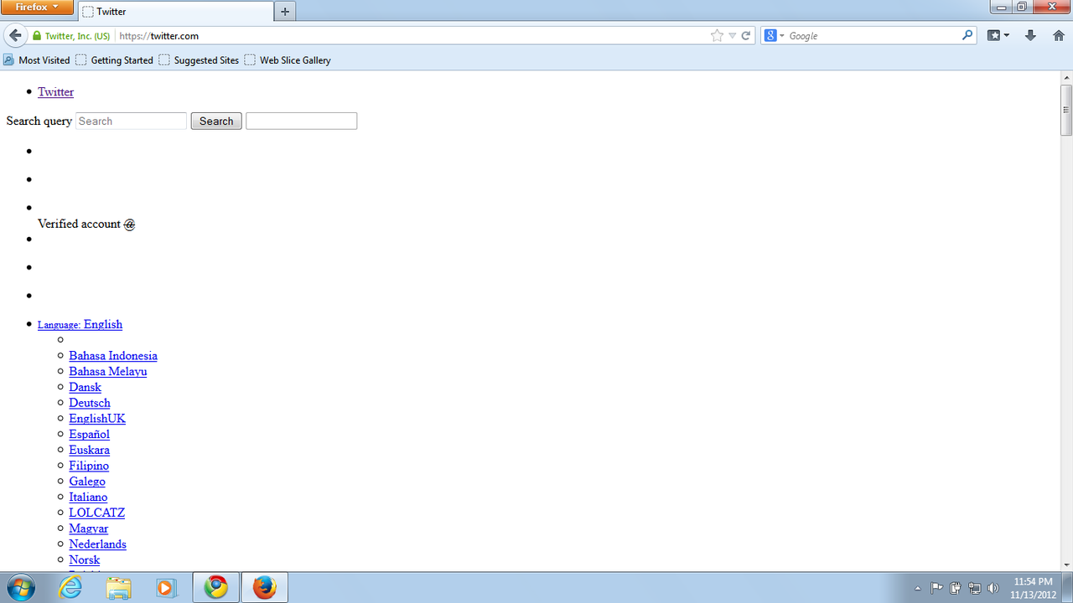Choose the LOLCATZ language link

point(96,513)
